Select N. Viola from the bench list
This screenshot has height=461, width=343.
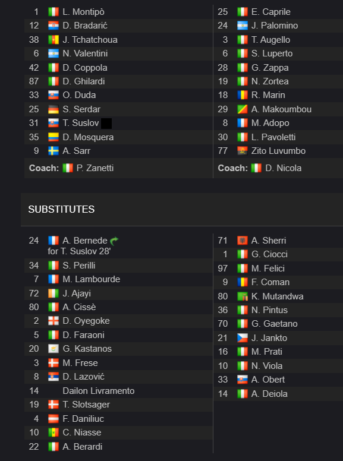tap(267, 366)
